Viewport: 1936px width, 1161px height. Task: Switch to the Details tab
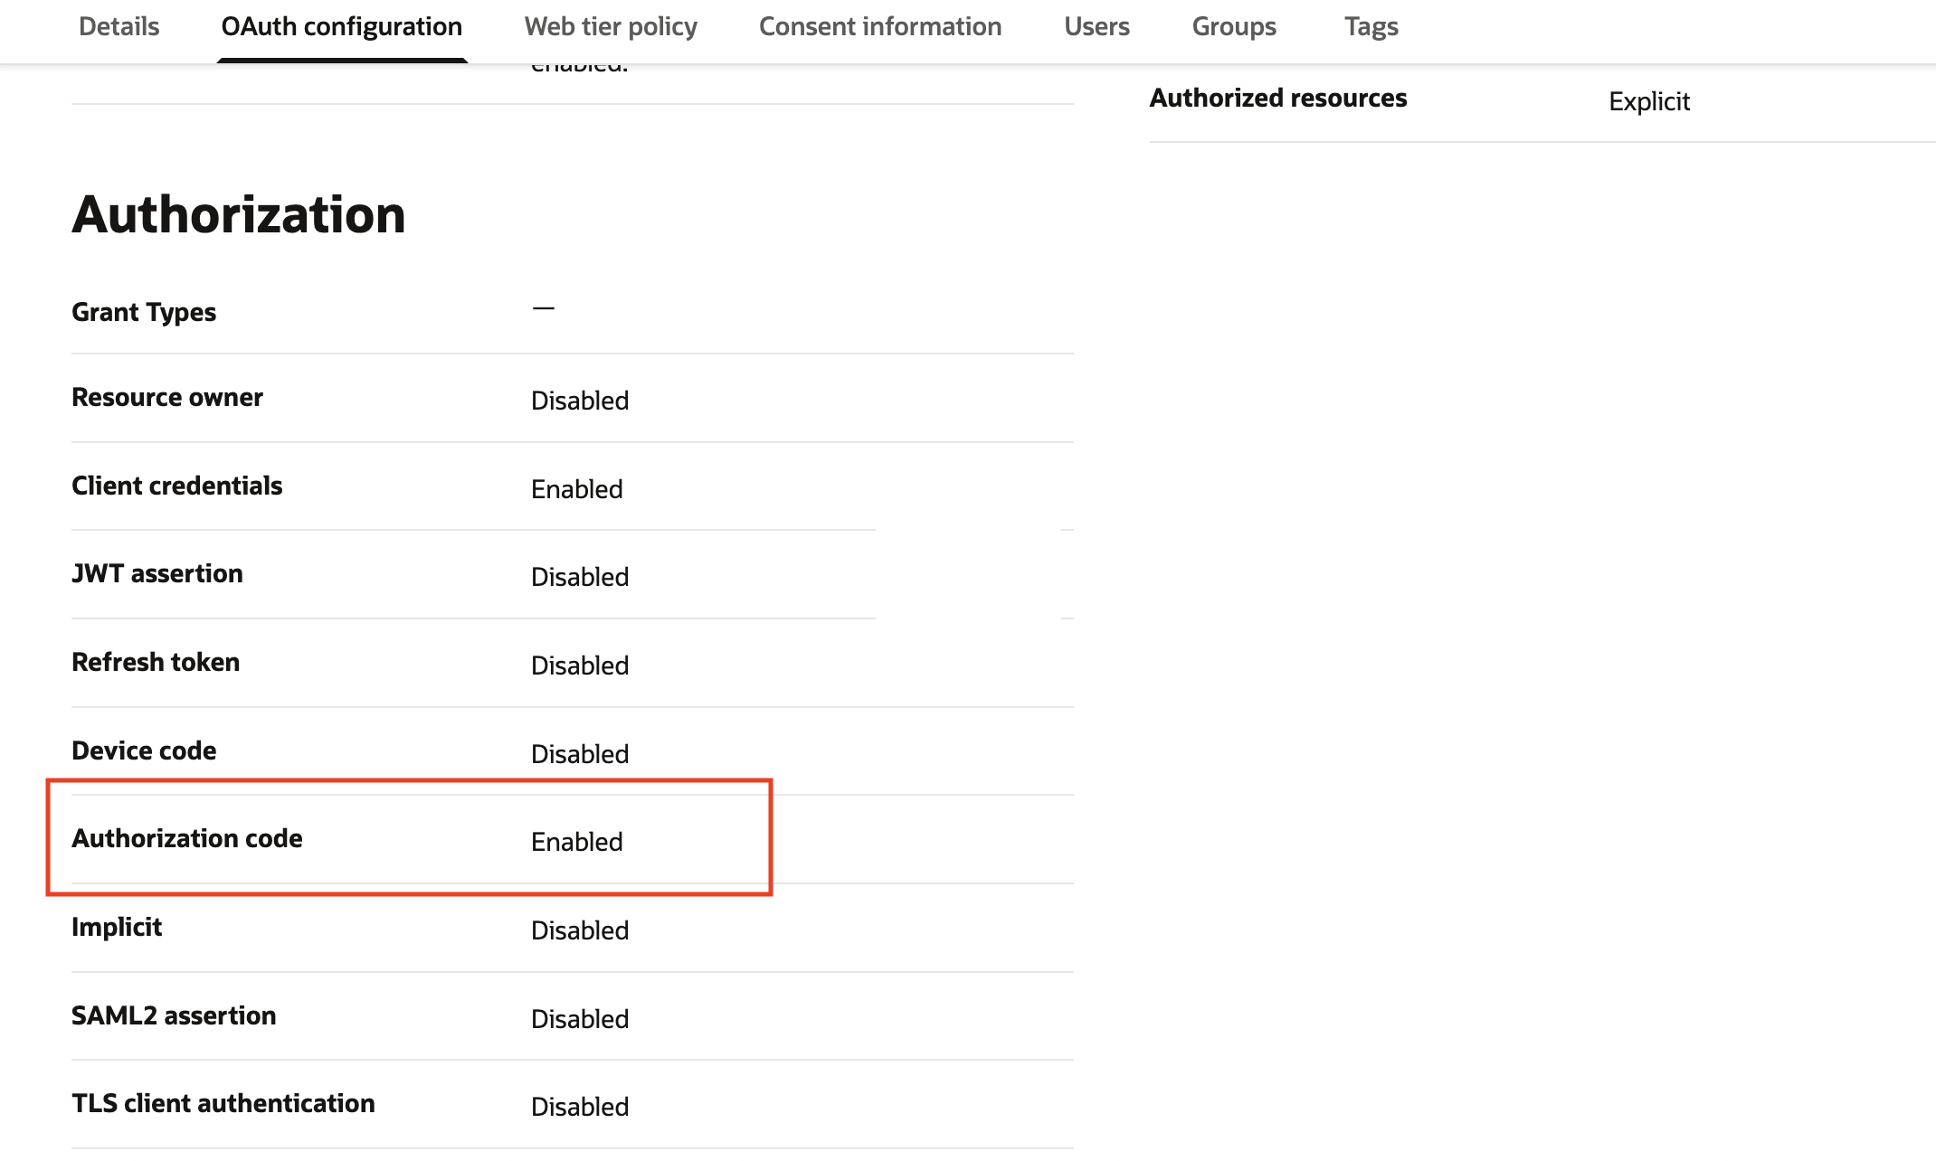(x=118, y=26)
